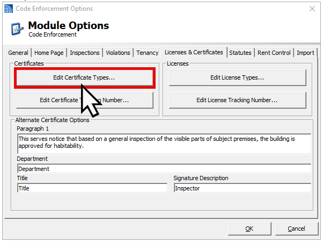Screen dimensions: 323x242
Task: Switch to the Statutes tab
Action: pos(240,53)
